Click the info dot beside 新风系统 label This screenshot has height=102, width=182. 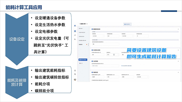[97, 40]
